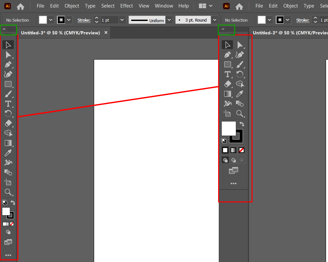The height and width of the screenshot is (262, 328).
Task: Go to Home screen in left window
Action: [20, 7]
